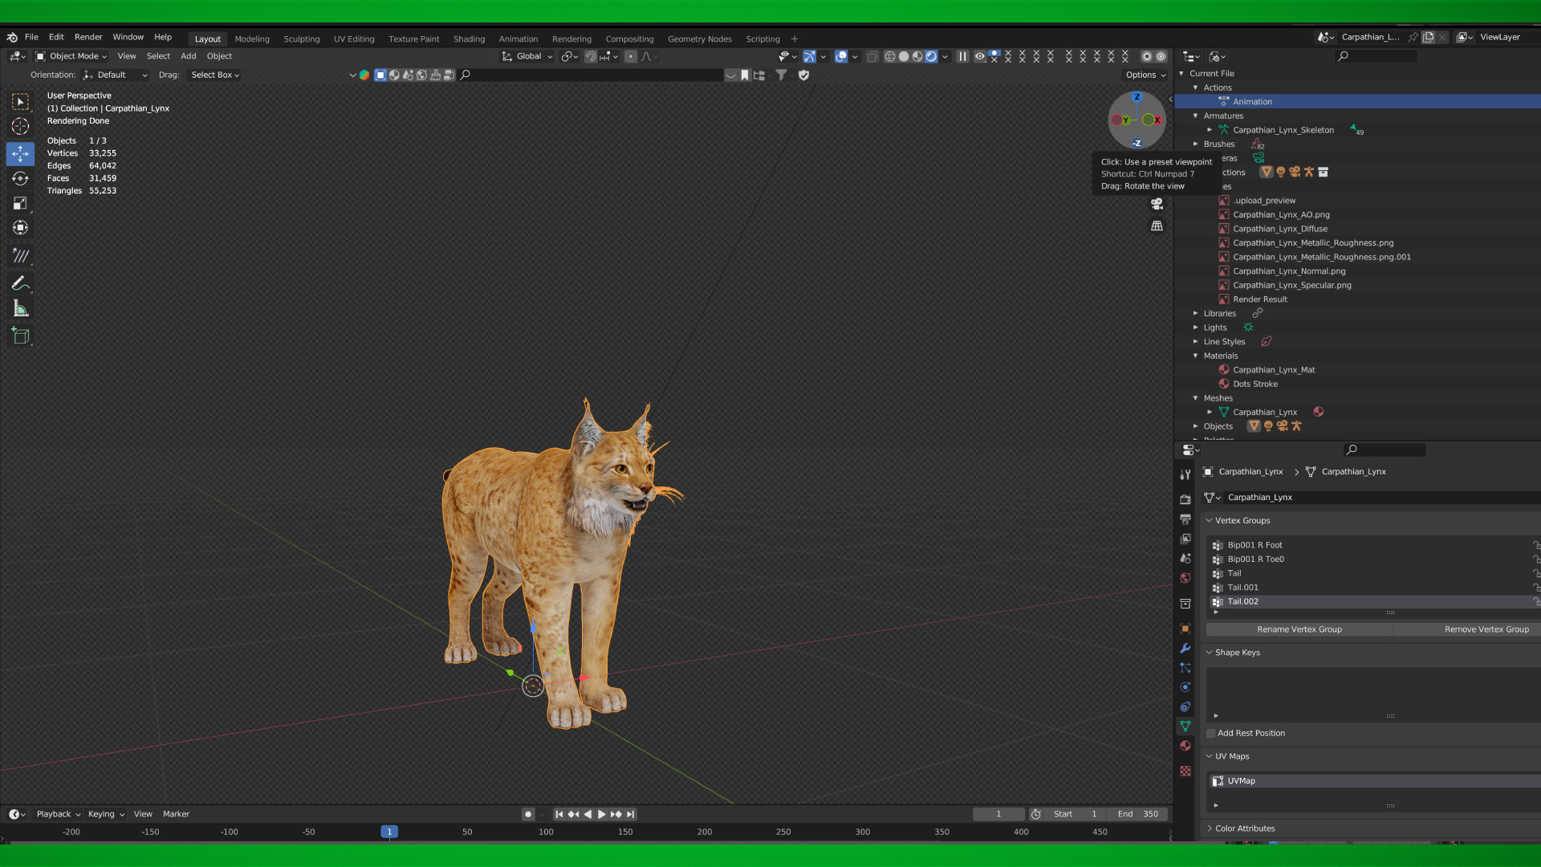The height and width of the screenshot is (867, 1541).
Task: Switch to the Shading workspace tab
Action: [x=469, y=39]
